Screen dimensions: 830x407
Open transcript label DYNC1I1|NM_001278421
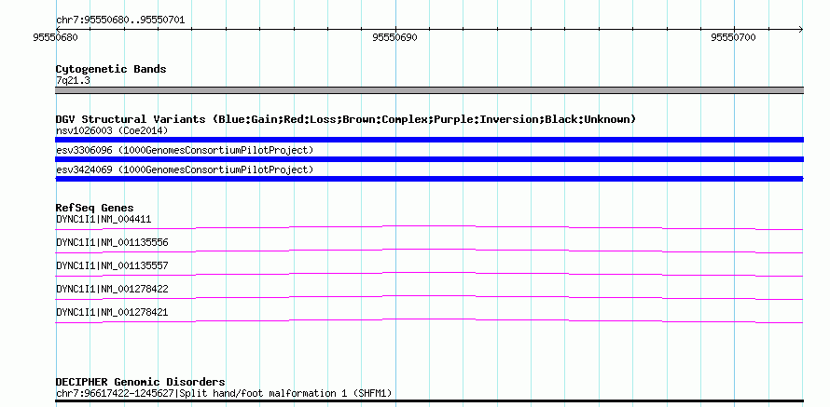(x=112, y=312)
